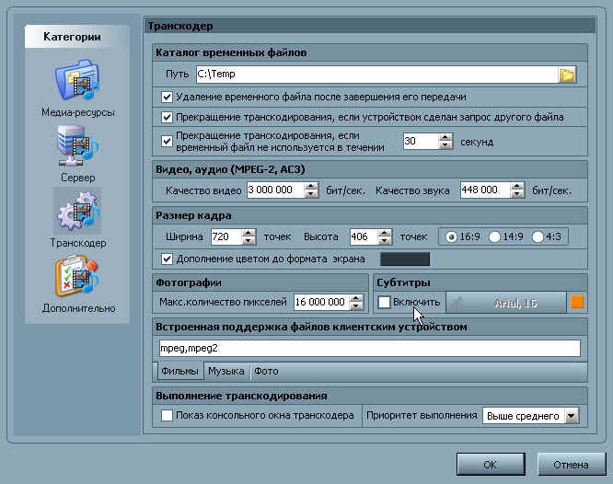Image resolution: width=613 pixels, height=484 pixels.
Task: Switch to the Фото tab
Action: click(266, 371)
